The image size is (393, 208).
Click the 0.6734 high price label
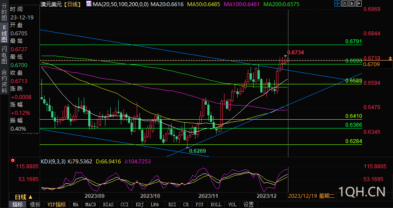[296, 52]
